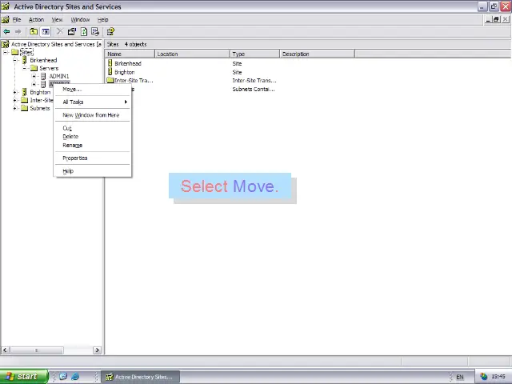Open the Action menu
Image resolution: width=512 pixels, height=384 pixels.
pos(36,19)
